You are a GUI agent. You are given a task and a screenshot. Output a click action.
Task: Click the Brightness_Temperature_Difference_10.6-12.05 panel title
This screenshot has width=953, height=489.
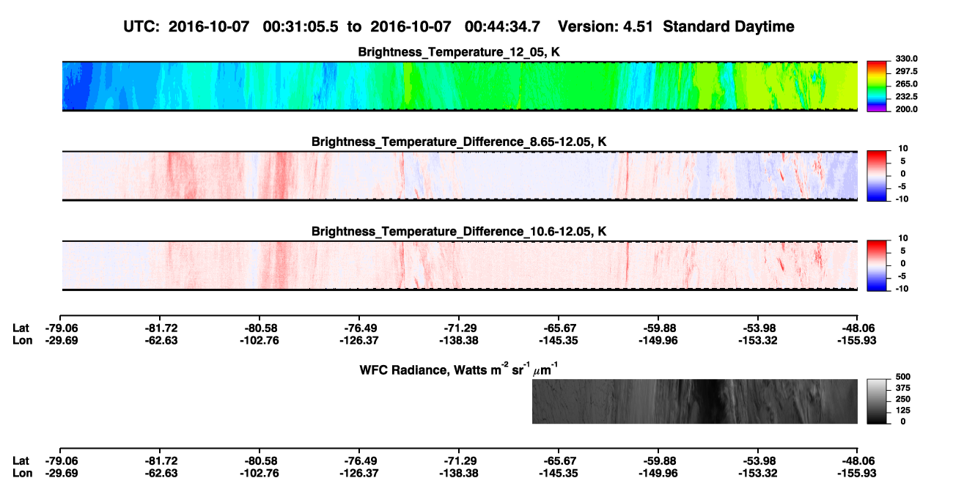point(460,232)
